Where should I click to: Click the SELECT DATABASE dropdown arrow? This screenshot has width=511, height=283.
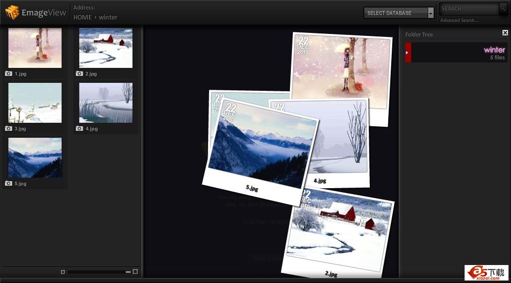point(431,13)
